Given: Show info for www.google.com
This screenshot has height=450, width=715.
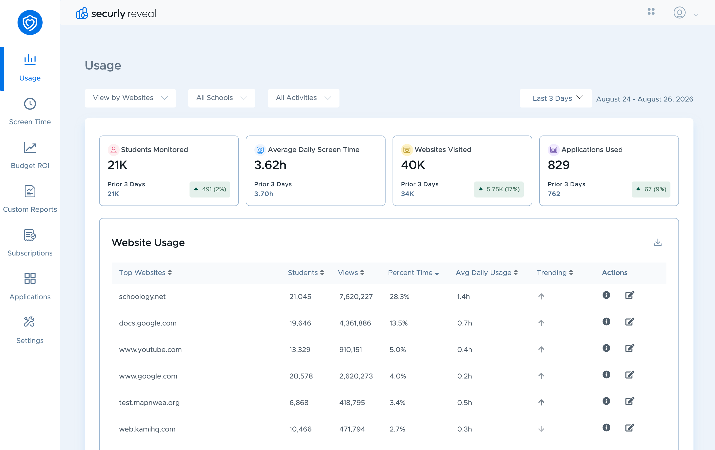Looking at the screenshot, I should point(606,374).
